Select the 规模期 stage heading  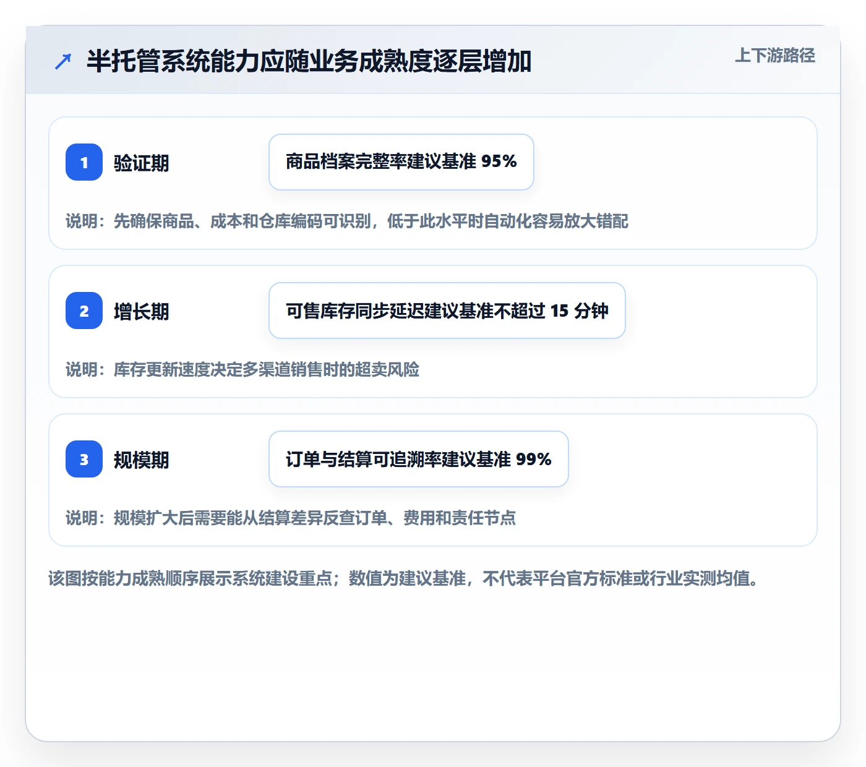[142, 460]
